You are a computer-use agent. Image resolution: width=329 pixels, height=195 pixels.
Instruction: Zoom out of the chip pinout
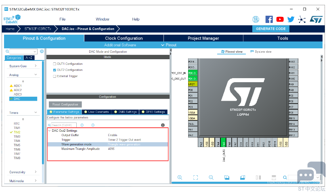[211, 177]
